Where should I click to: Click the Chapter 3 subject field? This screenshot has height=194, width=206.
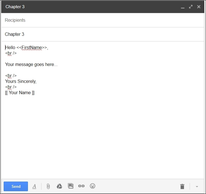(x=103, y=34)
